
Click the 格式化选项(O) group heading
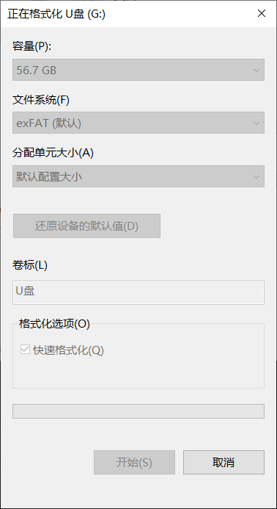pos(54,324)
